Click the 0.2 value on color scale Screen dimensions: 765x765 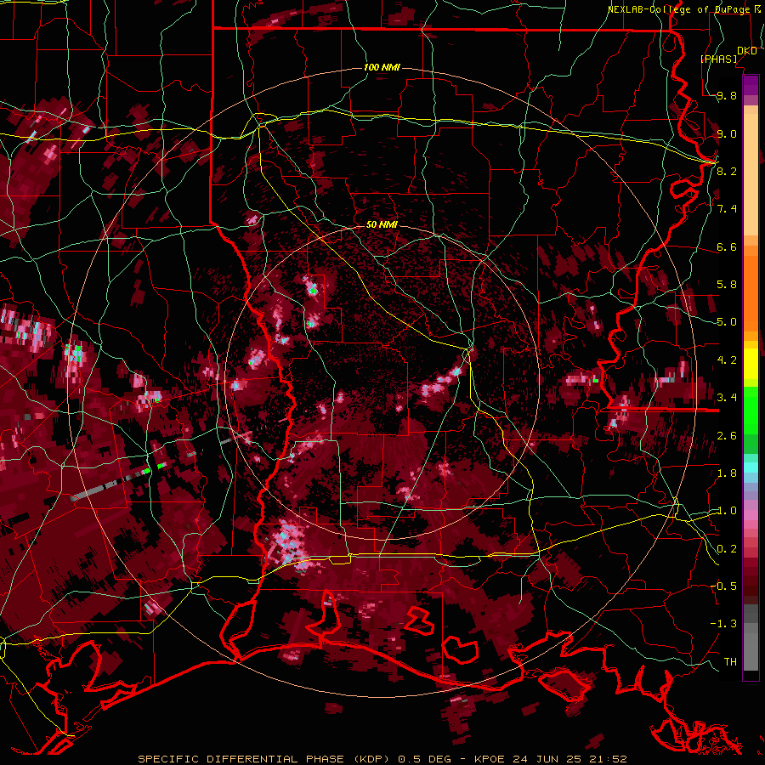click(x=727, y=549)
